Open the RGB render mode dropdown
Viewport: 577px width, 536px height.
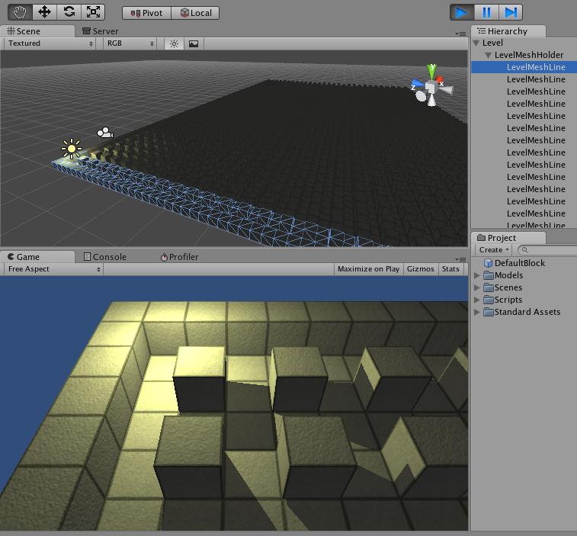(130, 43)
